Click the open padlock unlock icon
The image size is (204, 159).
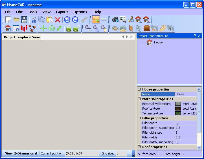click(x=76, y=28)
